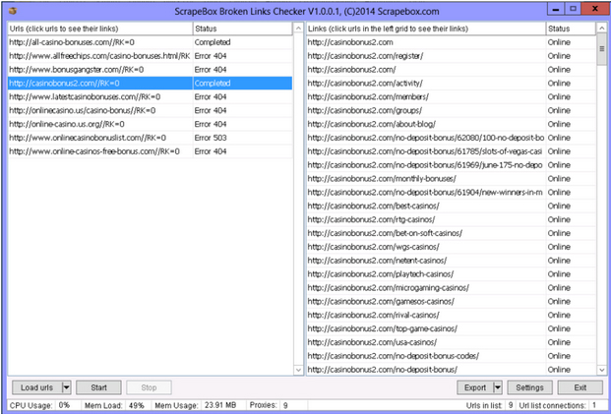This screenshot has height=414, width=611.
Task: Click the Load urls button
Action: [37, 387]
